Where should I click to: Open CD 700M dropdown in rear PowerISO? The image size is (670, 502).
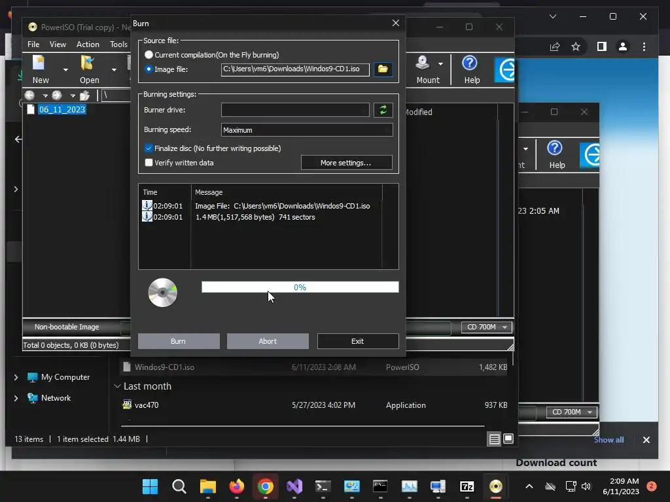click(x=572, y=412)
